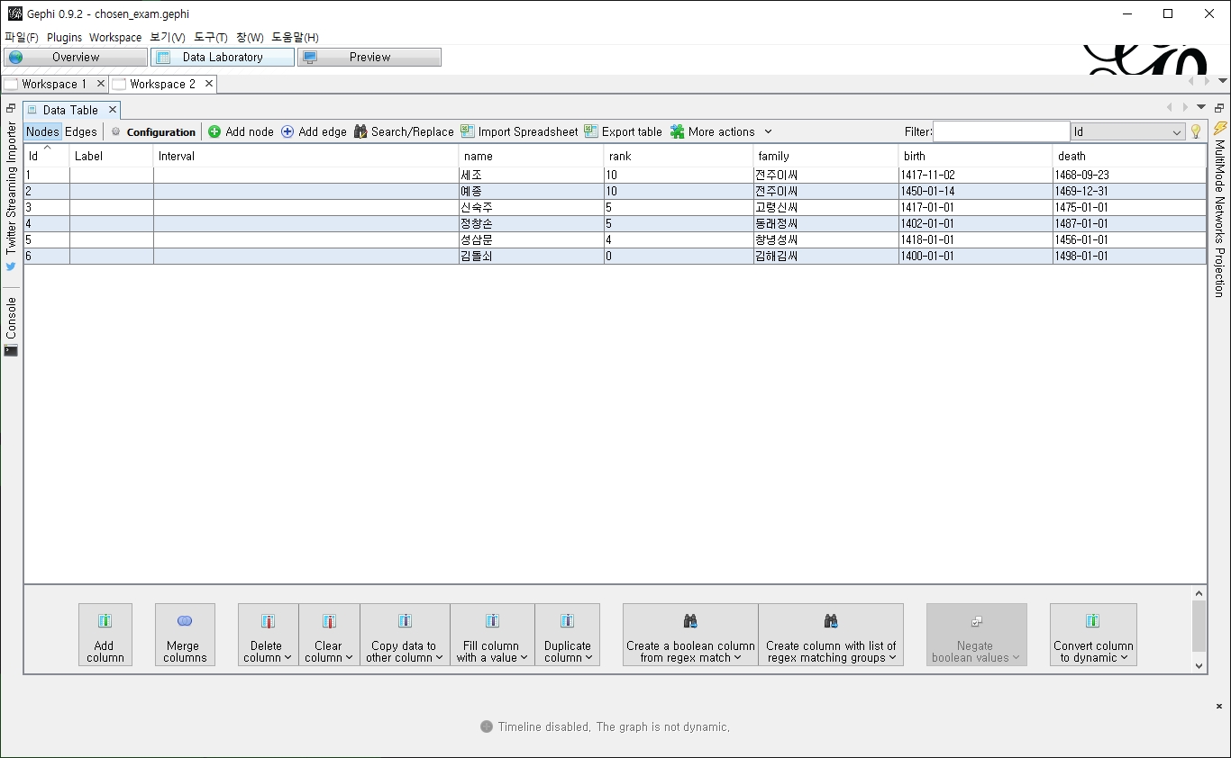The image size is (1231, 758).
Task: Switch table to Nodes view
Action: click(x=42, y=131)
